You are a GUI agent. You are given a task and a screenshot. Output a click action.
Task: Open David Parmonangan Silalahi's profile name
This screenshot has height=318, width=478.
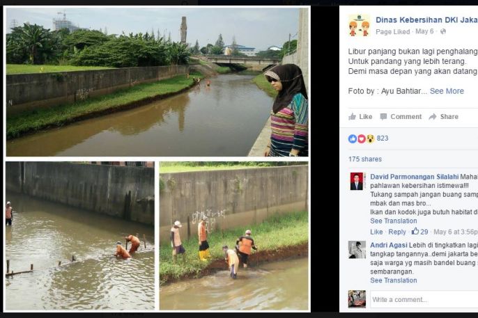click(414, 177)
